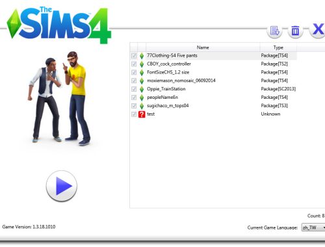Click the Package[SC2013] type cell
325x247 pixels.
pos(278,89)
